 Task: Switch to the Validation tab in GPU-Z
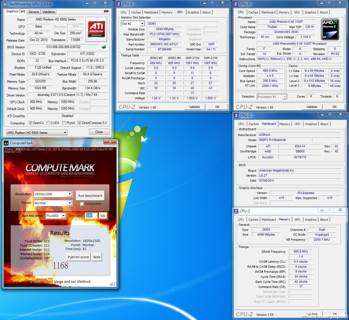tap(49, 12)
